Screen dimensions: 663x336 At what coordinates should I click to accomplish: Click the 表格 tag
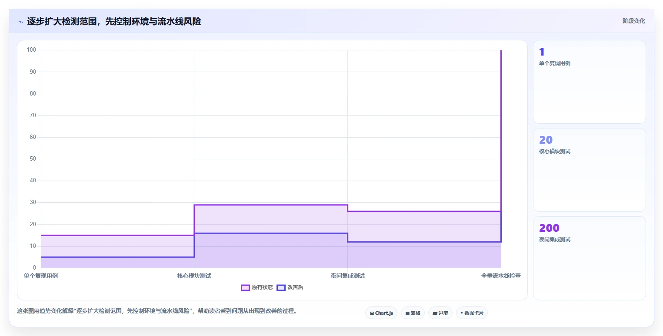coord(413,313)
